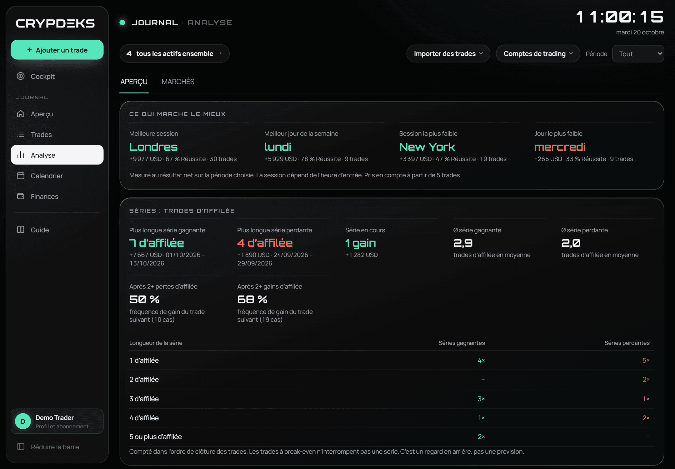Image resolution: width=675 pixels, height=469 pixels.
Task: Click the Réduire la barre panel icon
Action: pos(21,446)
